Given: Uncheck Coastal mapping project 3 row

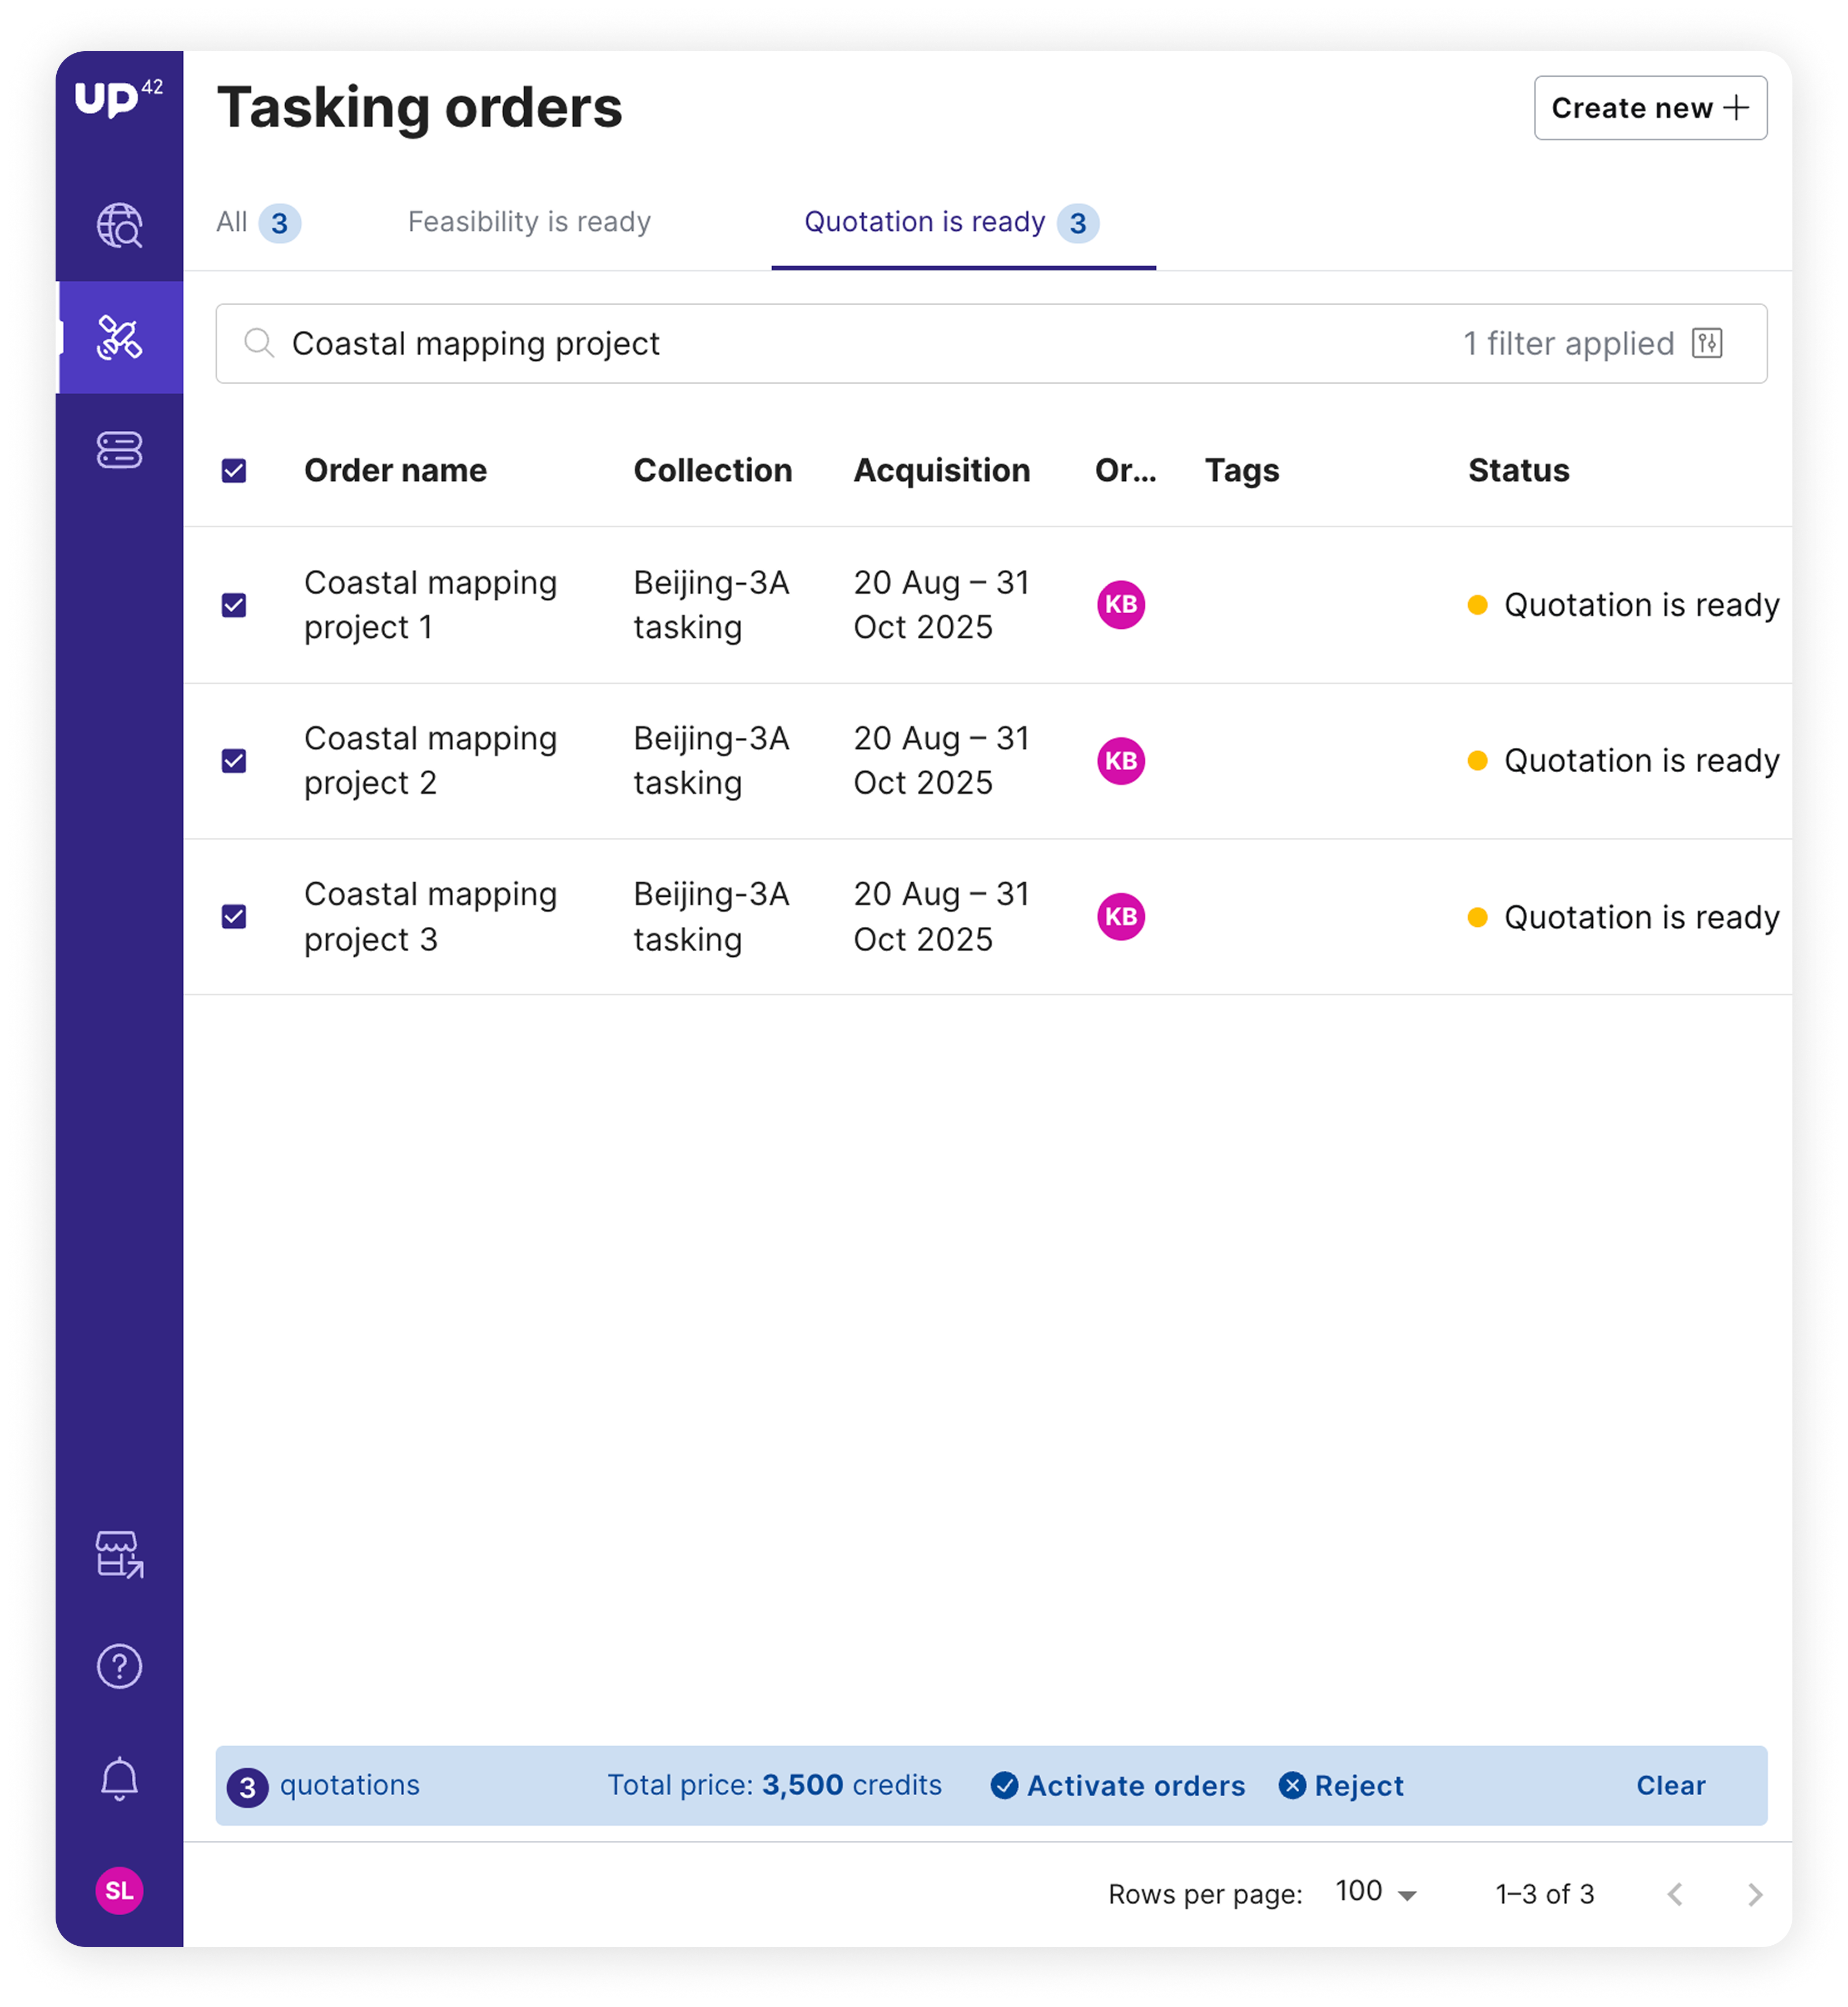Looking at the screenshot, I should point(234,916).
